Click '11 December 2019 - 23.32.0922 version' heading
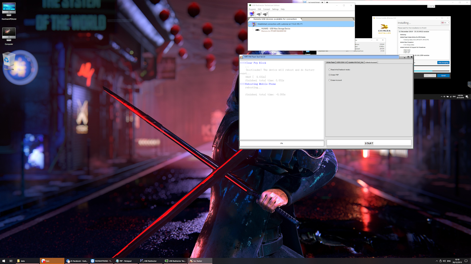 coord(414,31)
